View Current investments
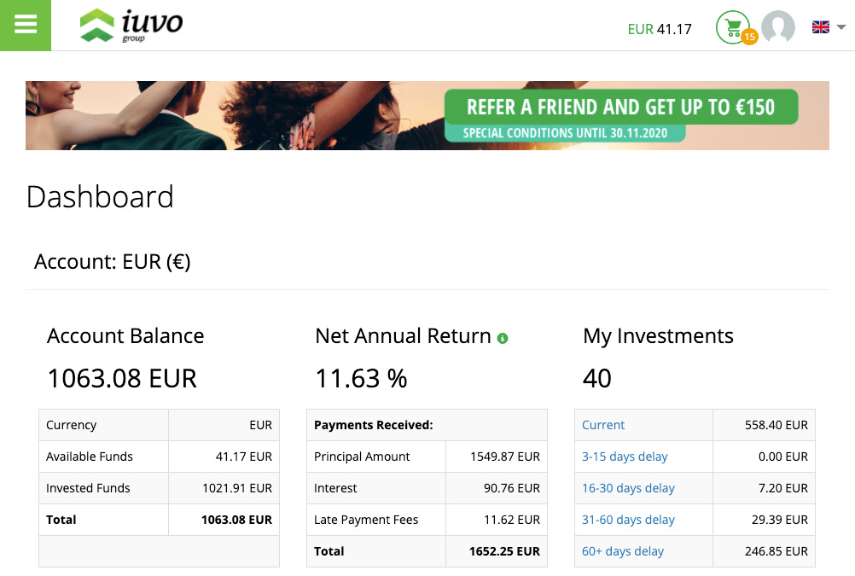 point(603,424)
